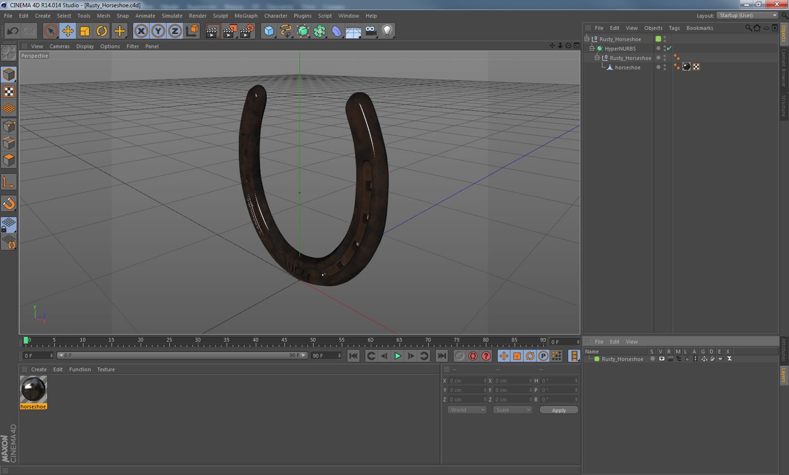Screen dimensions: 789x475
Task: Open the spline tools icon
Action: pos(286,31)
